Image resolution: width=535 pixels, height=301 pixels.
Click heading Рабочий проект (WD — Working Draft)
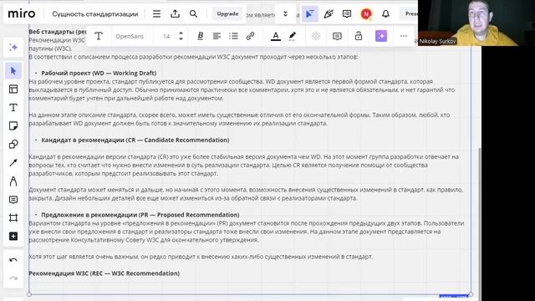pyautogui.click(x=99, y=73)
